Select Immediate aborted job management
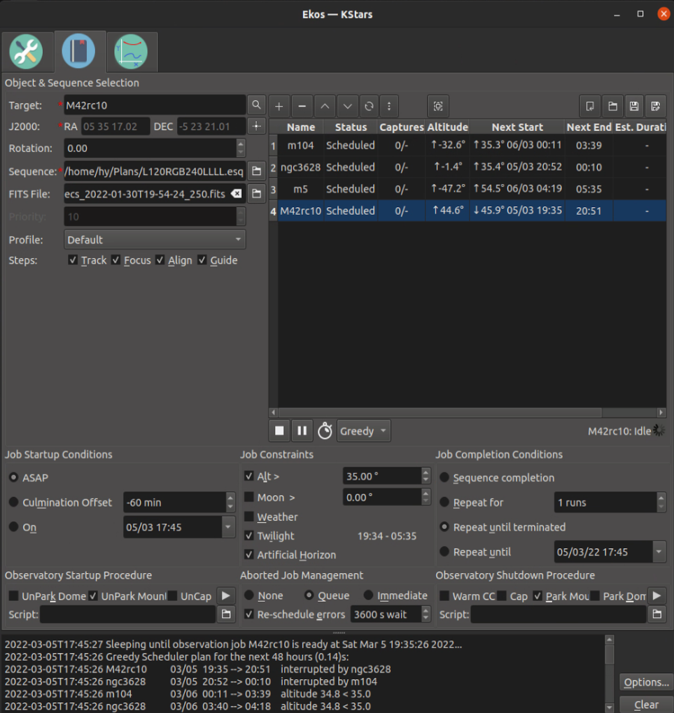This screenshot has width=674, height=713. point(368,595)
